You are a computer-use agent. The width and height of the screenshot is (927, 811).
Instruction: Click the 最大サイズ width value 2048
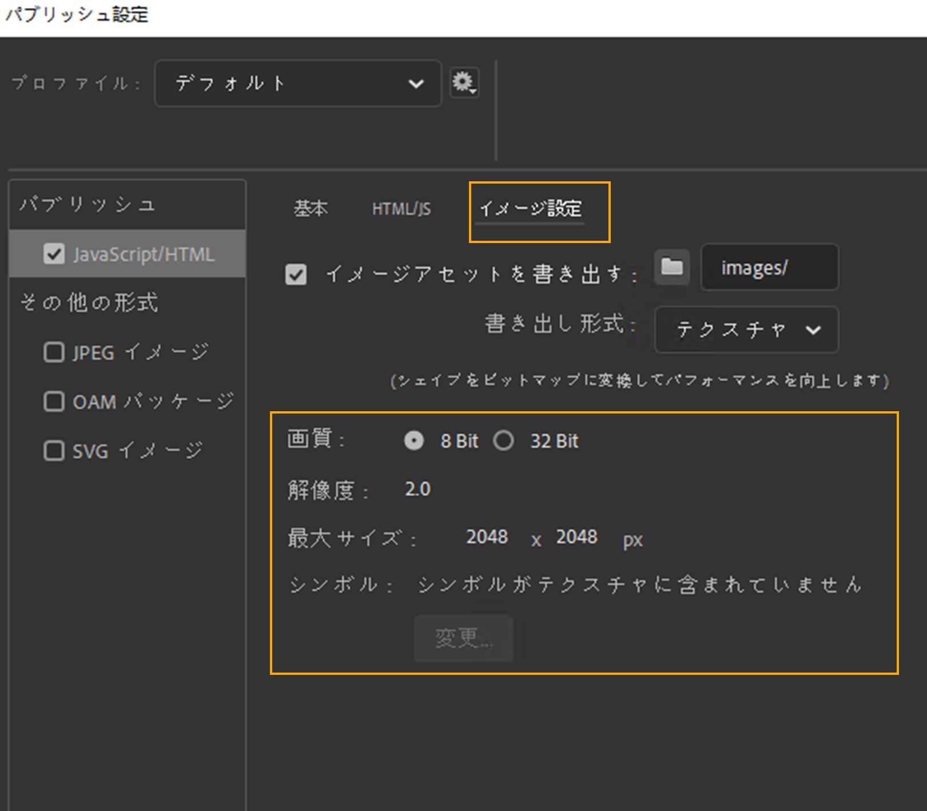pos(487,537)
